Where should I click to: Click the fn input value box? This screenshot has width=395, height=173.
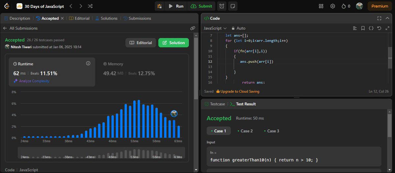click(x=294, y=156)
